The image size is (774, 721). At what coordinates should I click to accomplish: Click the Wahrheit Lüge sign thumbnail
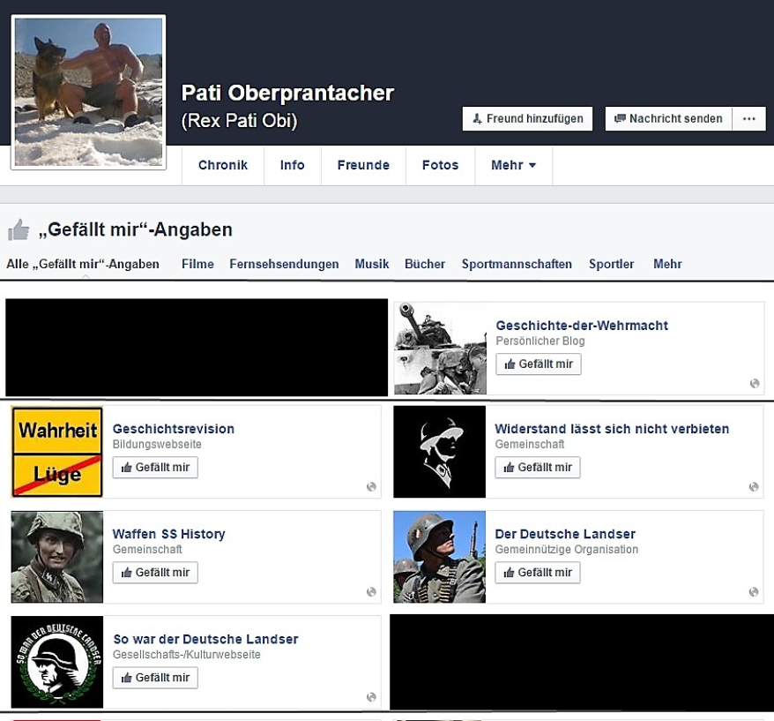56,452
